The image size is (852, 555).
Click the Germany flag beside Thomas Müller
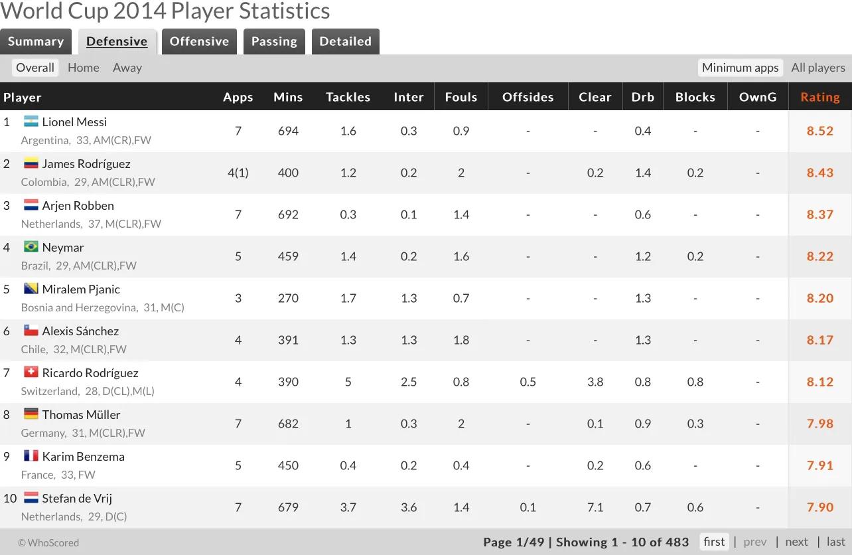(31, 414)
